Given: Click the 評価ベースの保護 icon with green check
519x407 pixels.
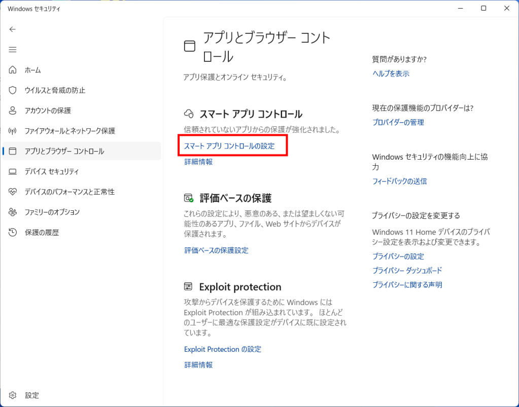Looking at the screenshot, I should tap(189, 198).
